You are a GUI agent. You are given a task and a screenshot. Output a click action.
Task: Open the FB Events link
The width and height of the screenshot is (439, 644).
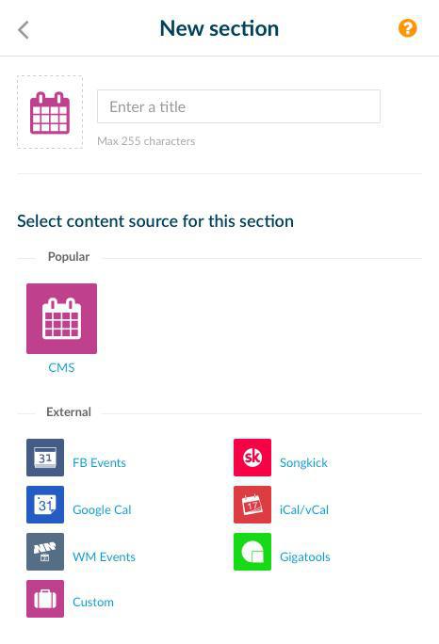(x=99, y=462)
